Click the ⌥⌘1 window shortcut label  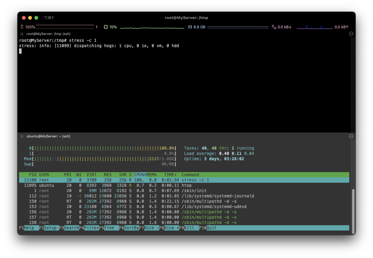(x=49, y=17)
